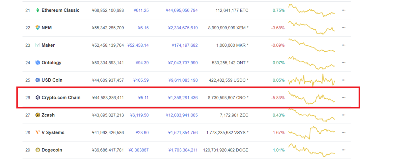Open the USD Coin row's three-dot menu
Viewport: 395px width, 160px height.
pos(343,80)
